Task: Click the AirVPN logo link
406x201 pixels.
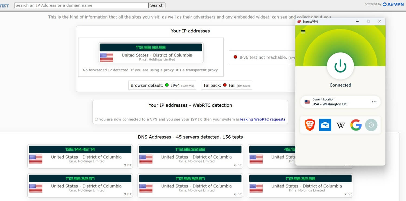Action: (x=393, y=4)
